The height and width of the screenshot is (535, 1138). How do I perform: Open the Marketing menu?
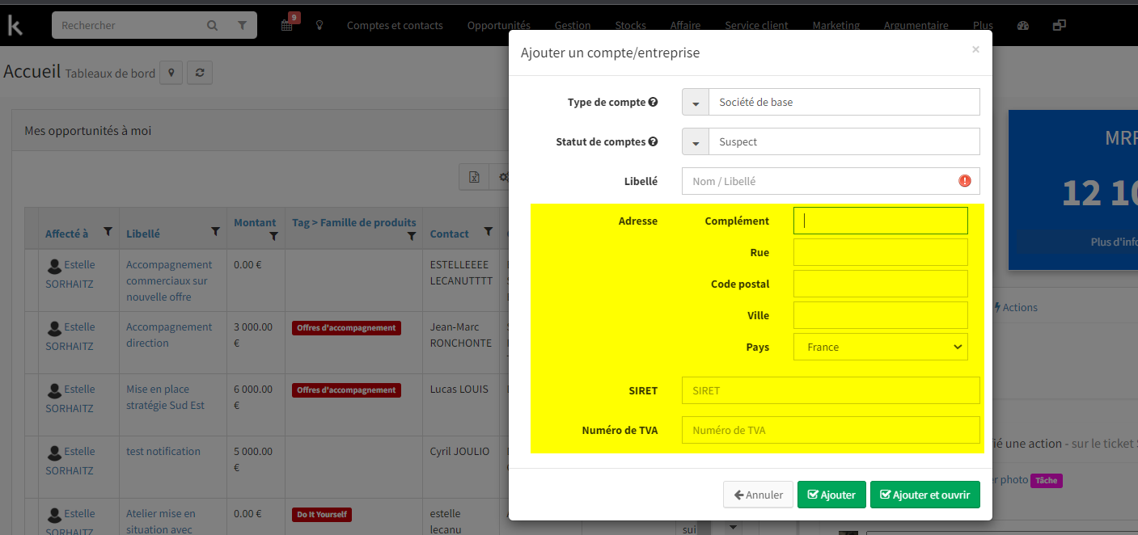pyautogui.click(x=836, y=25)
